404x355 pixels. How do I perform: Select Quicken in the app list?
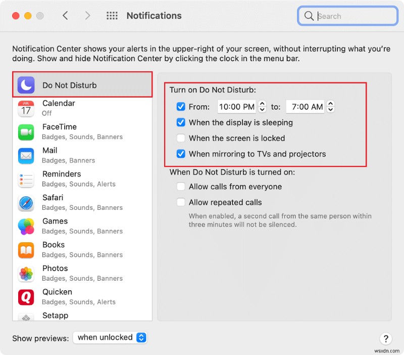(82, 297)
